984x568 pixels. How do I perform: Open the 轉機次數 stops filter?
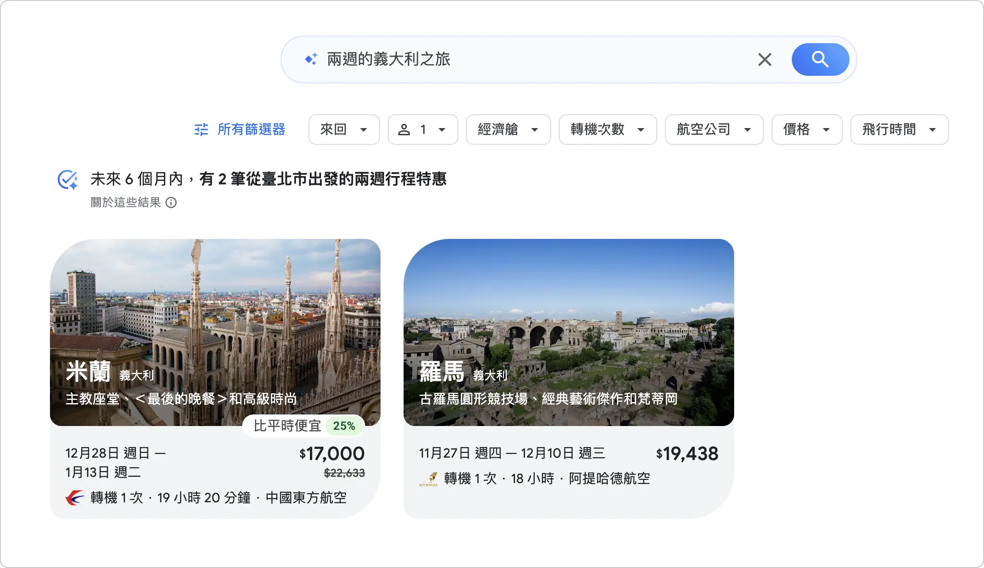[x=608, y=129]
